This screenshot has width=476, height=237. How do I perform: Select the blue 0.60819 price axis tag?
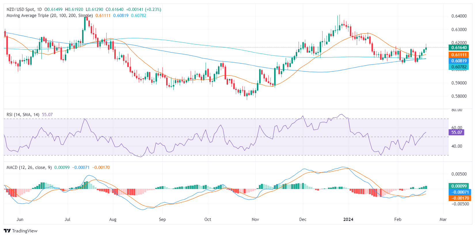459,61
